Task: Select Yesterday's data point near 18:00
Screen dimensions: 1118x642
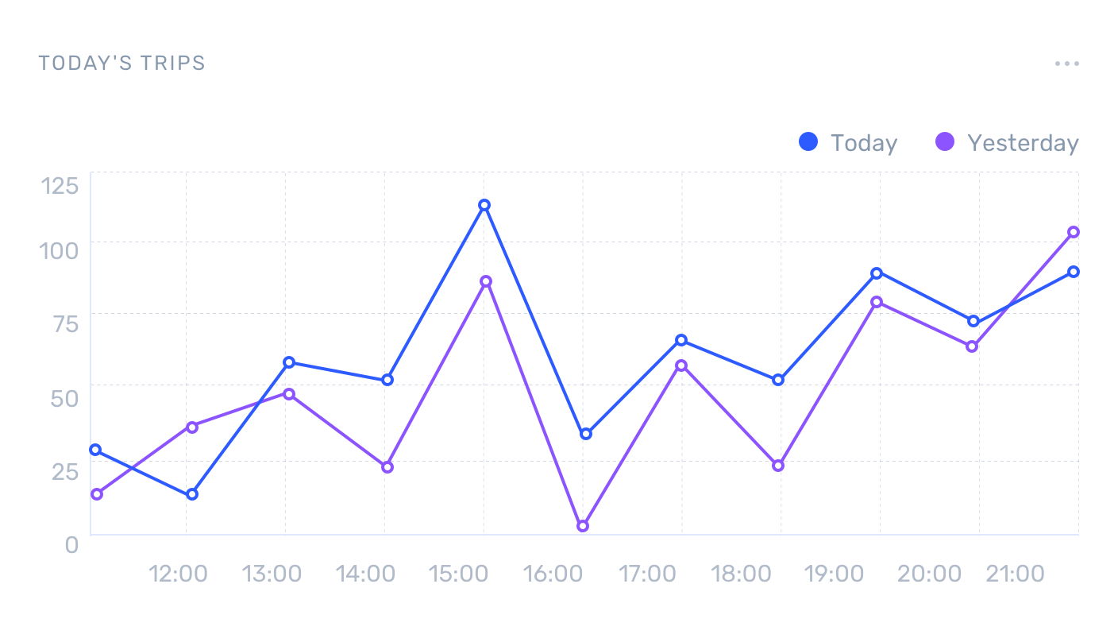Action: pos(778,466)
